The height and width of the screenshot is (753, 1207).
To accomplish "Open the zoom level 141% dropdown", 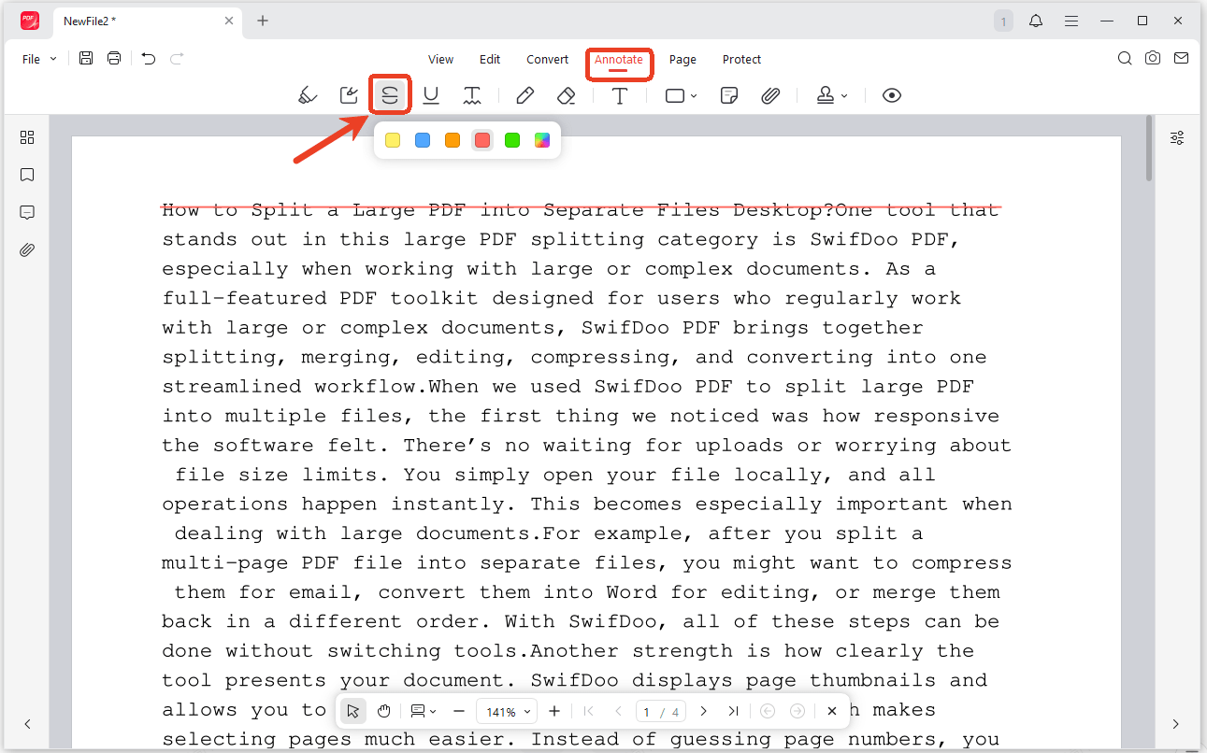I will [508, 711].
